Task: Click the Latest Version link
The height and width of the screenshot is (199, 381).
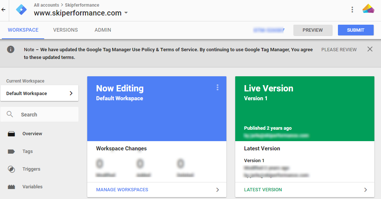Action: [263, 189]
